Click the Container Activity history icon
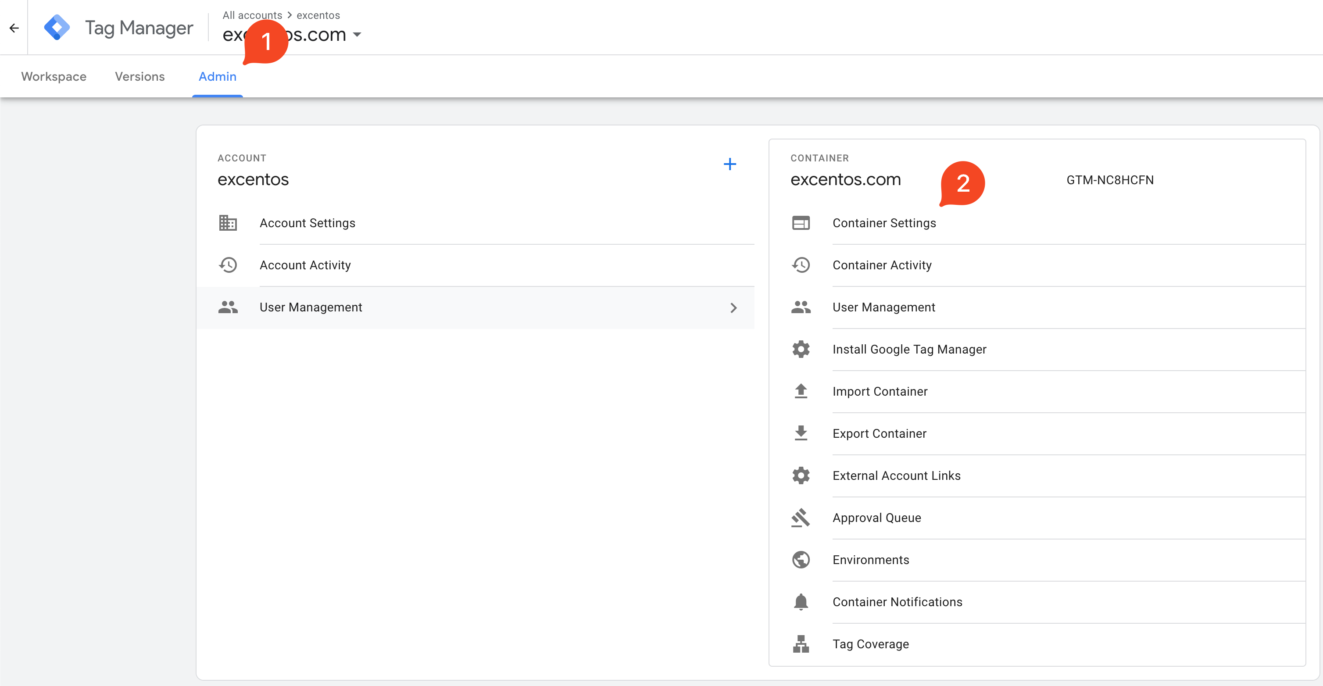 point(801,265)
